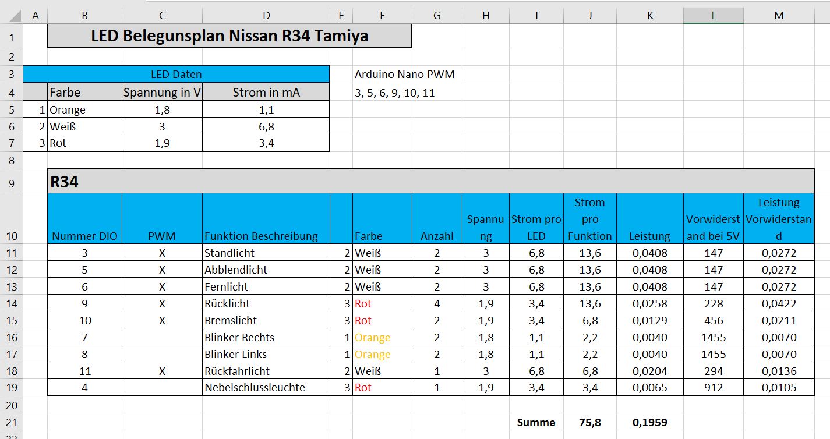Select the 'Strom in mA' cell
The image size is (830, 439).
click(266, 92)
